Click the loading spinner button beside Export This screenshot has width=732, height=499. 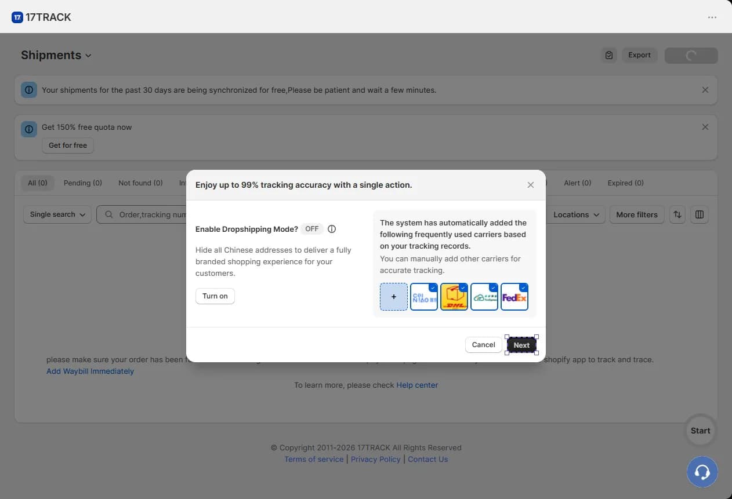[691, 56]
